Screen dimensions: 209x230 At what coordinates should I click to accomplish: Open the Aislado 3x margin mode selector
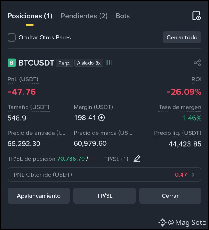point(89,63)
